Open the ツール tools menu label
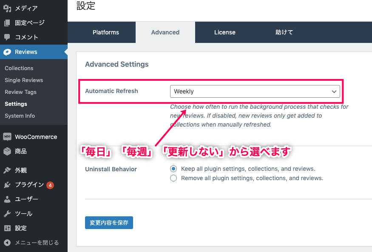Viewport: 372px width, 252px height. point(23,214)
